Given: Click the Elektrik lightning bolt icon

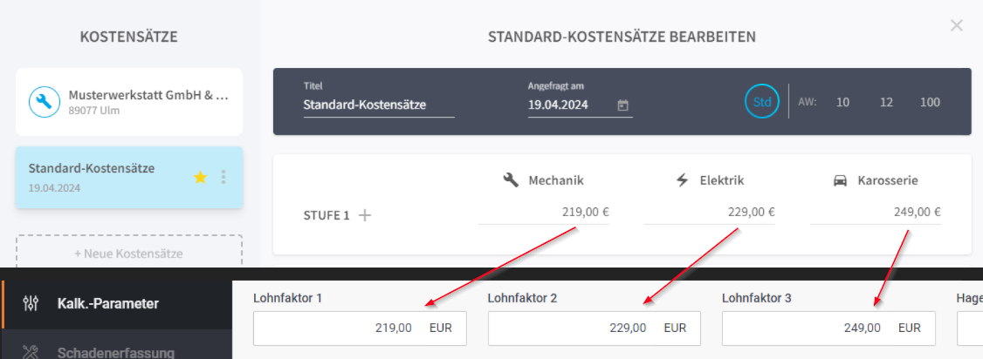Looking at the screenshot, I should 682,180.
